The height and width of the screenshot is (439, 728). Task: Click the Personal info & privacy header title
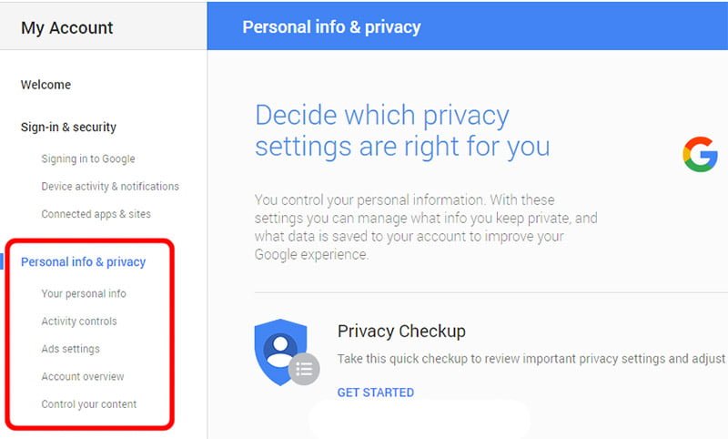pyautogui.click(x=331, y=26)
